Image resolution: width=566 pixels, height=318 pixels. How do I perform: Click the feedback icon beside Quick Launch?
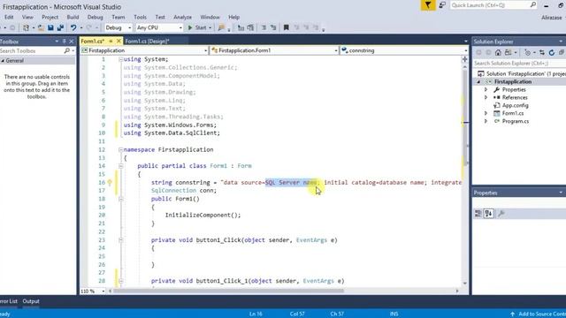[x=442, y=5]
